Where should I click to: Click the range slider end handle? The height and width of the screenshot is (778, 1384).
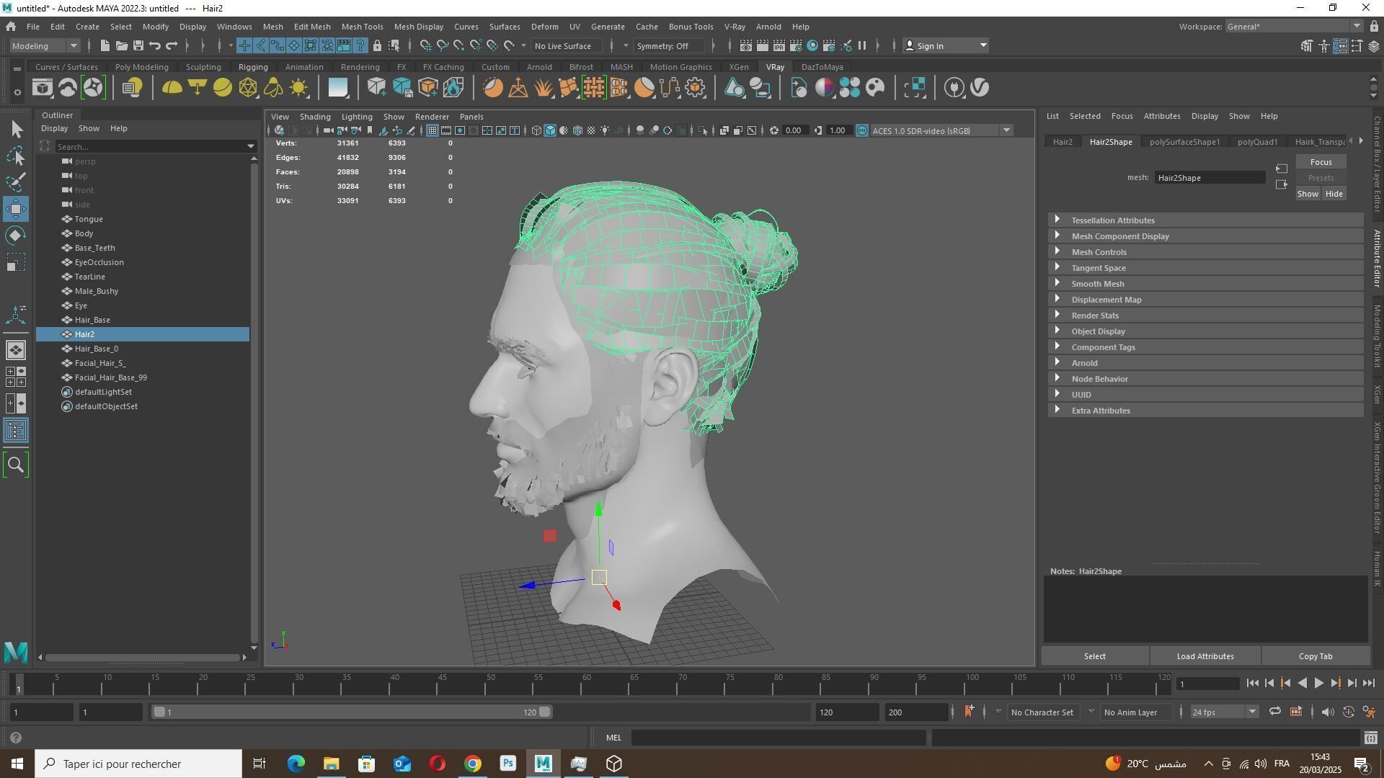[x=545, y=712]
